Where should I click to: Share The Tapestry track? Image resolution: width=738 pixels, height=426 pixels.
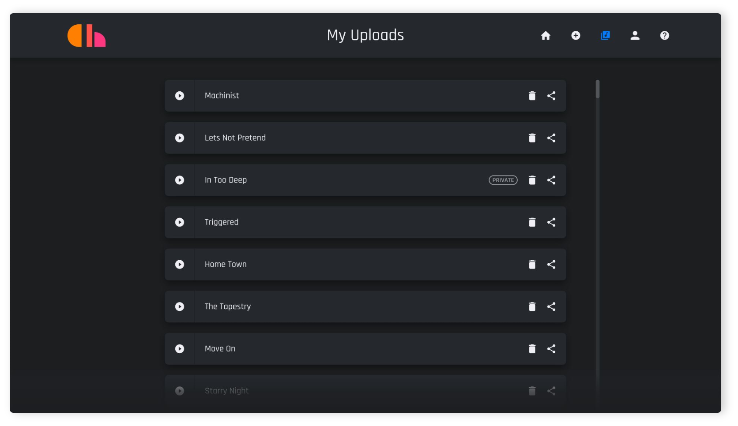pyautogui.click(x=551, y=306)
